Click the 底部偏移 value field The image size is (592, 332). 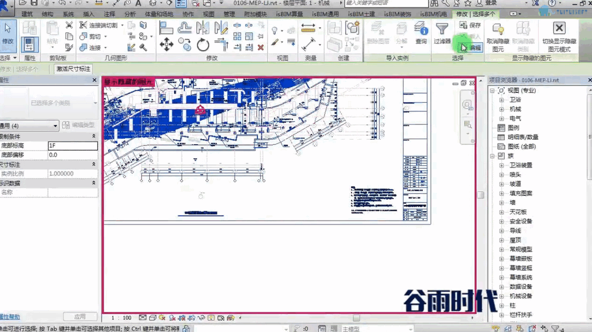(x=72, y=155)
